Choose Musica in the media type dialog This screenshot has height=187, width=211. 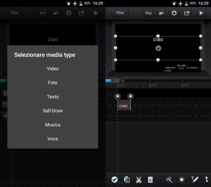[x=53, y=125]
